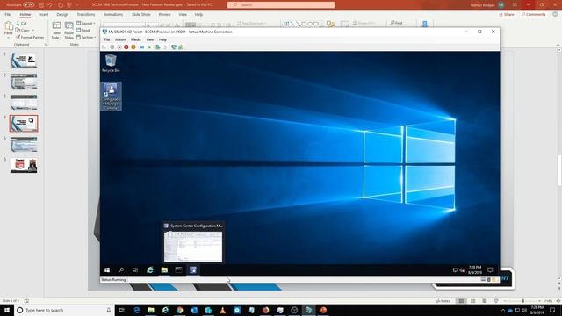Open the Copy dropdown arrow
The image size is (562, 316).
pos(33,31)
